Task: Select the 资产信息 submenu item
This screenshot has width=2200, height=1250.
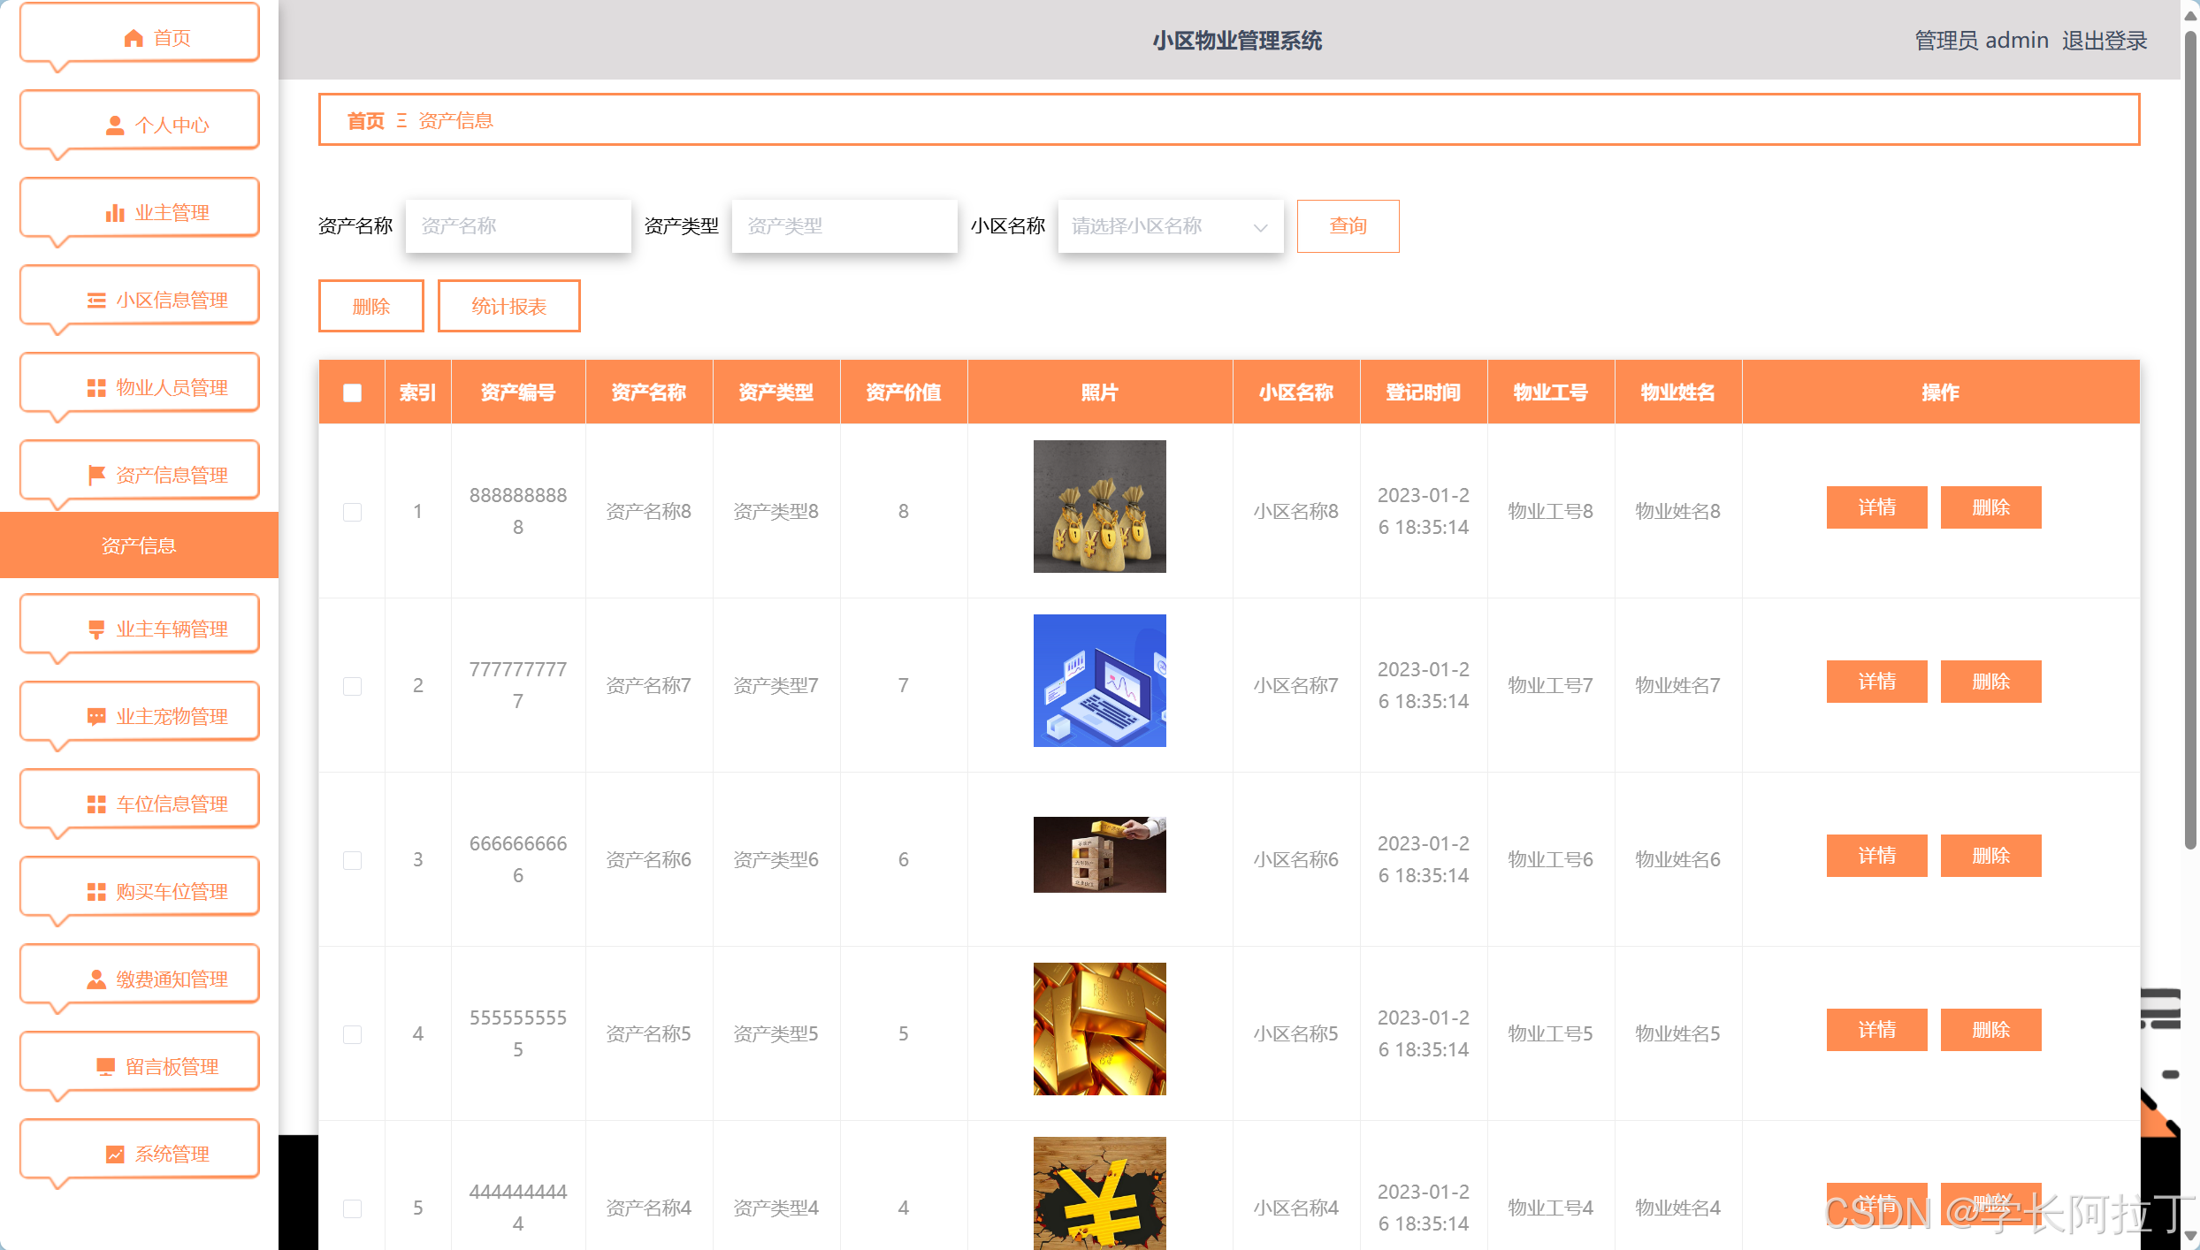Action: click(139, 545)
